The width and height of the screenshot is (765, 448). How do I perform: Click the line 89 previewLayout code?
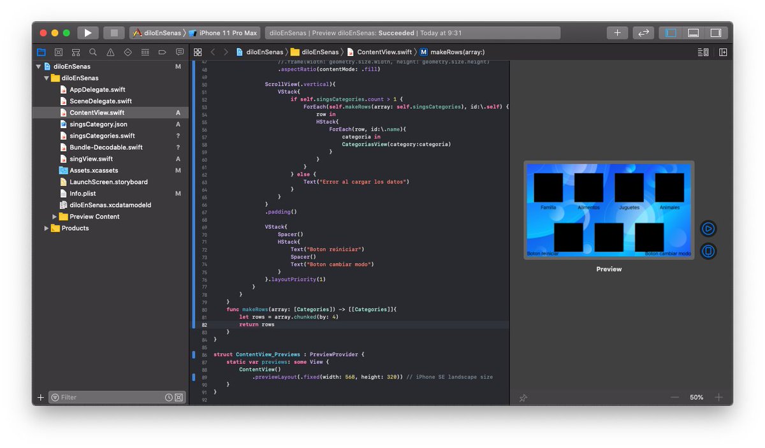pyautogui.click(x=372, y=377)
